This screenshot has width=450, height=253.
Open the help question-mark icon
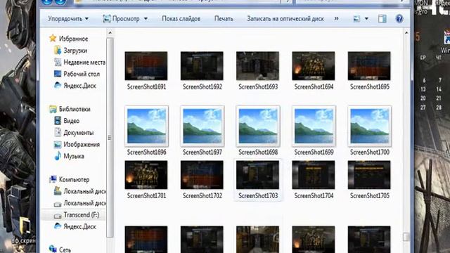click(399, 19)
